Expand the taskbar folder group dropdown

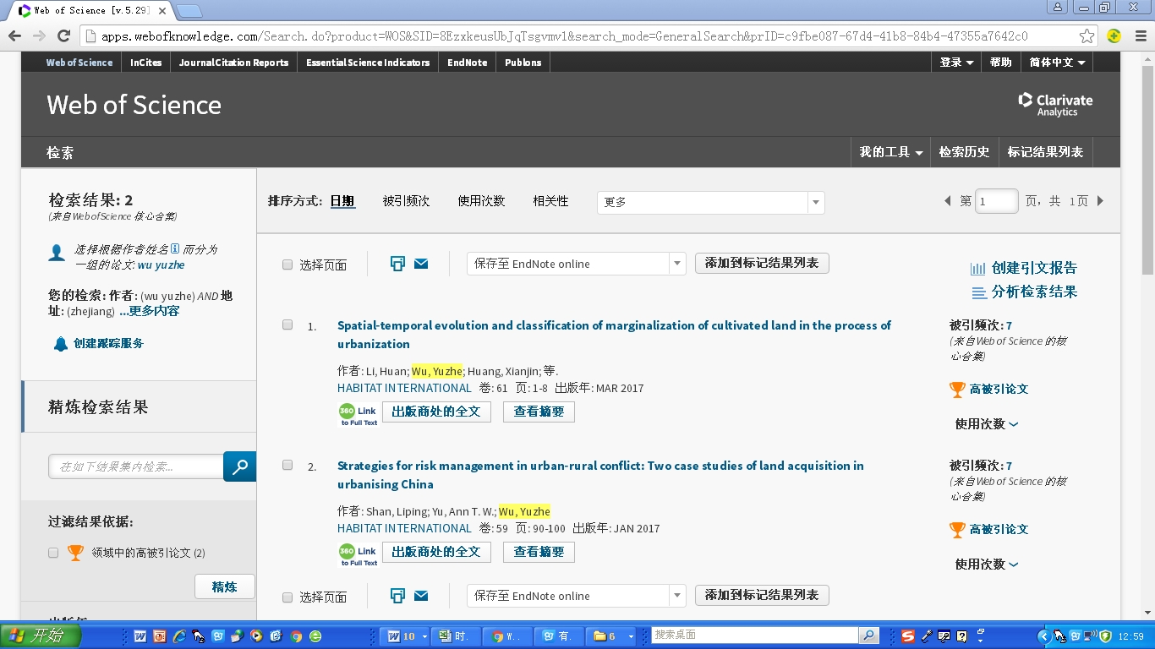[x=629, y=636]
